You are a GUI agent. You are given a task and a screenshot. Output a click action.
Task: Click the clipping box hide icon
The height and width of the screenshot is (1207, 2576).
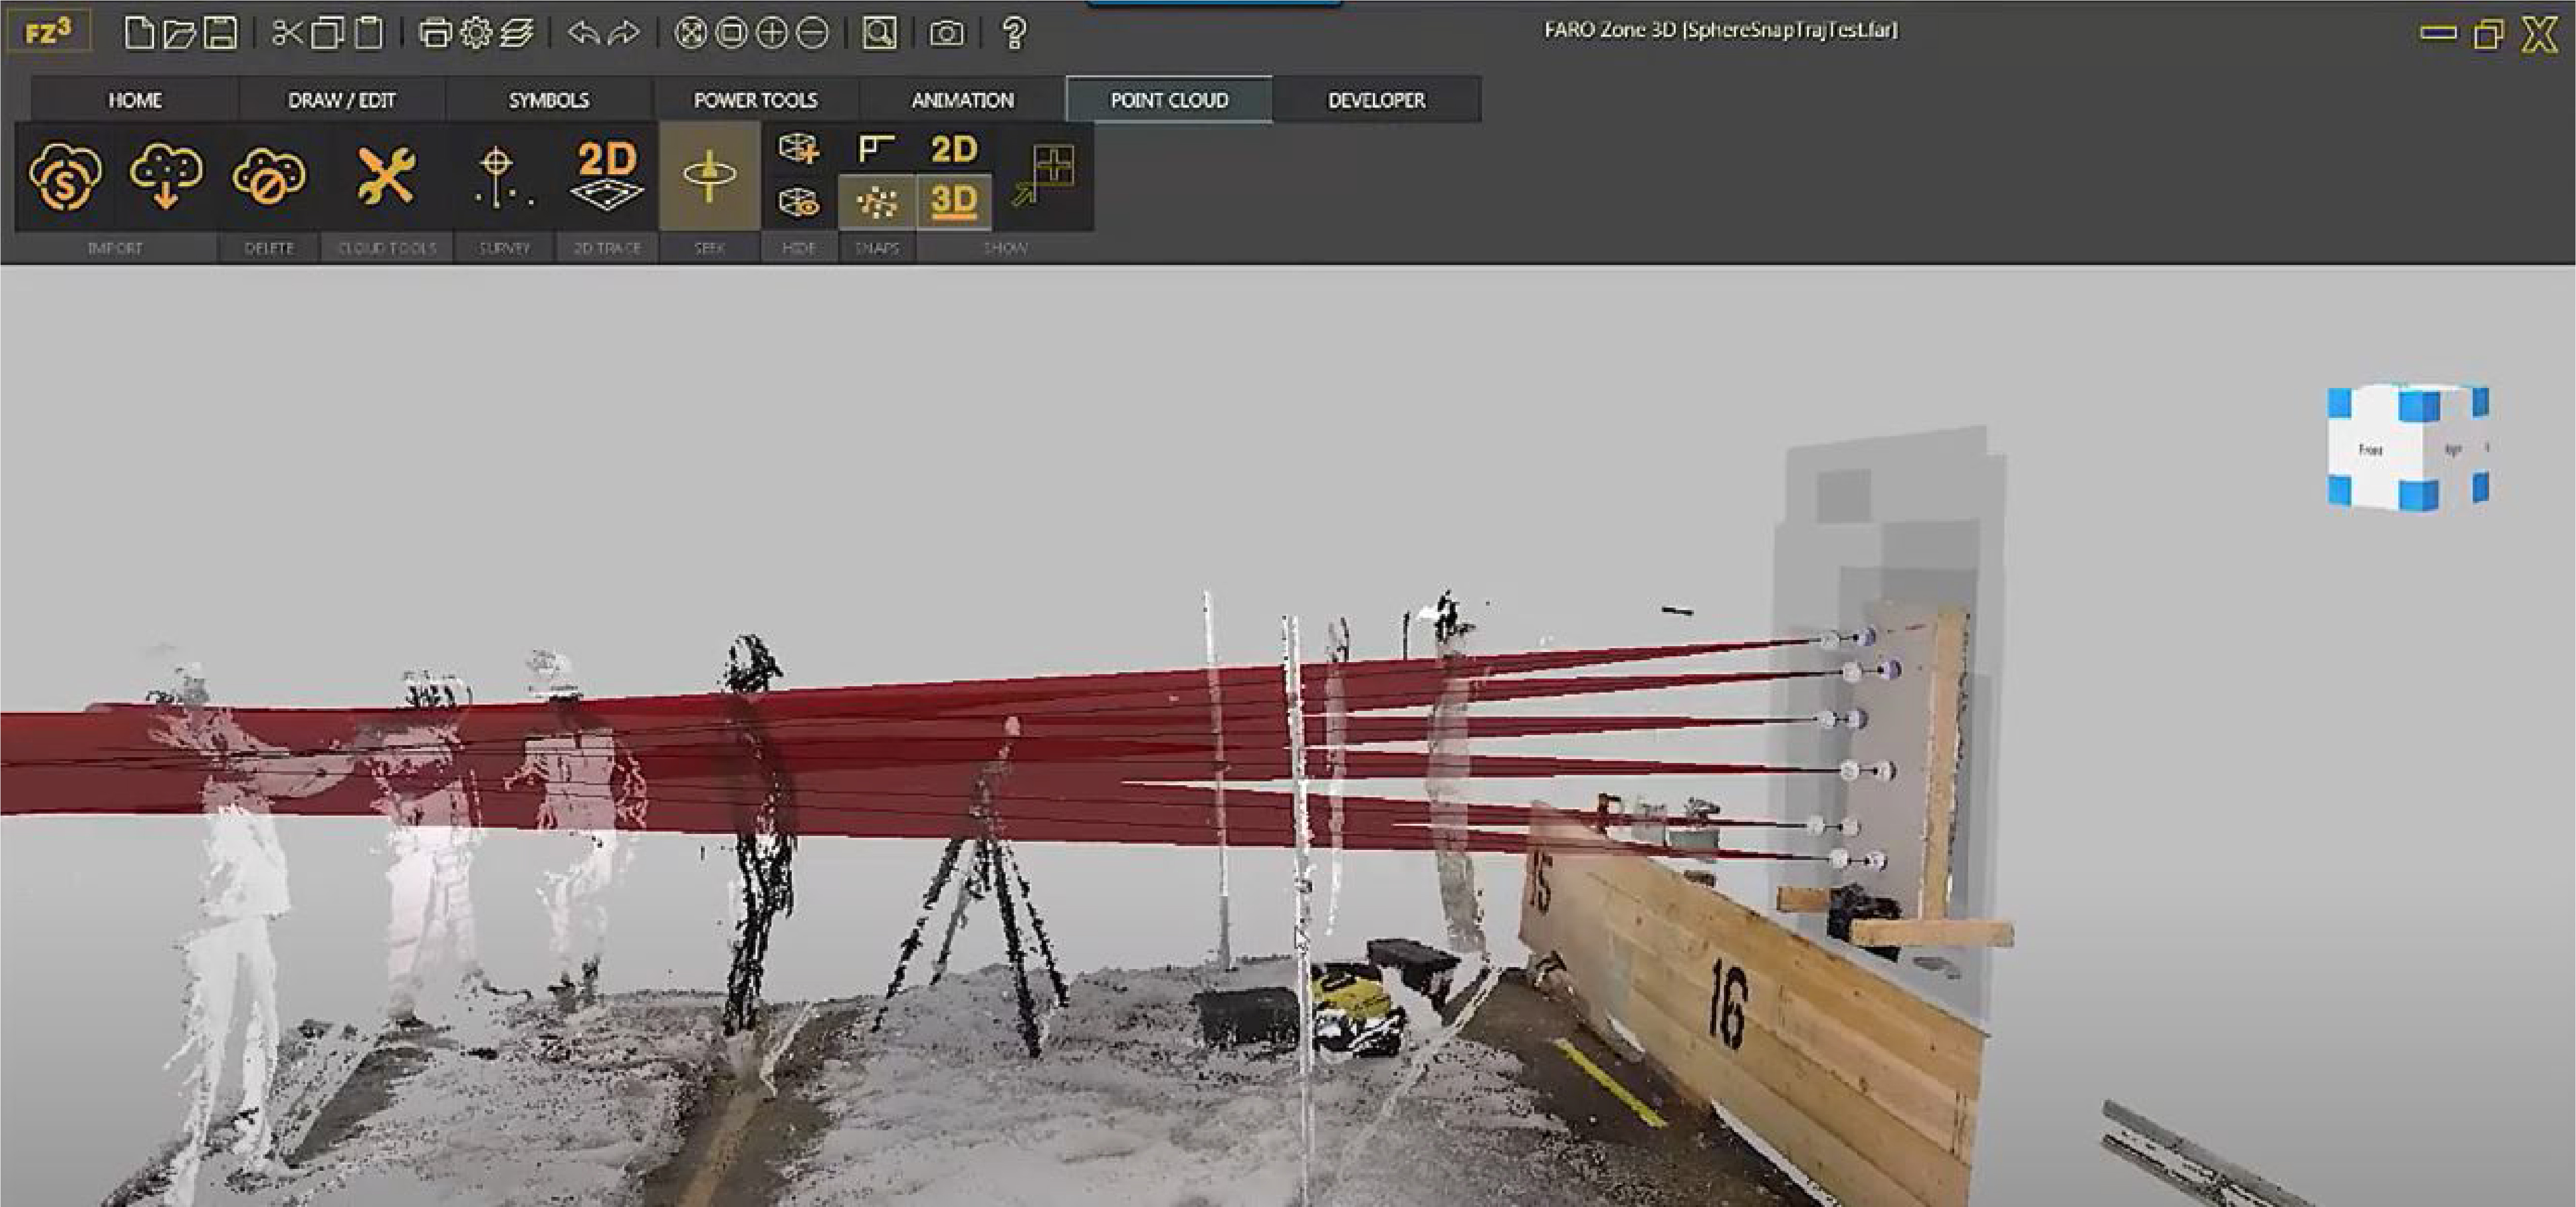coord(799,150)
